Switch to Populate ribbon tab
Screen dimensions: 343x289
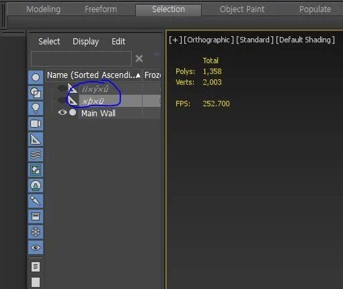[x=315, y=9]
